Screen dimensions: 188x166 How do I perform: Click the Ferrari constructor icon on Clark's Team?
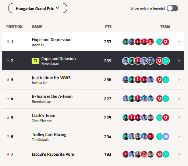point(166,118)
